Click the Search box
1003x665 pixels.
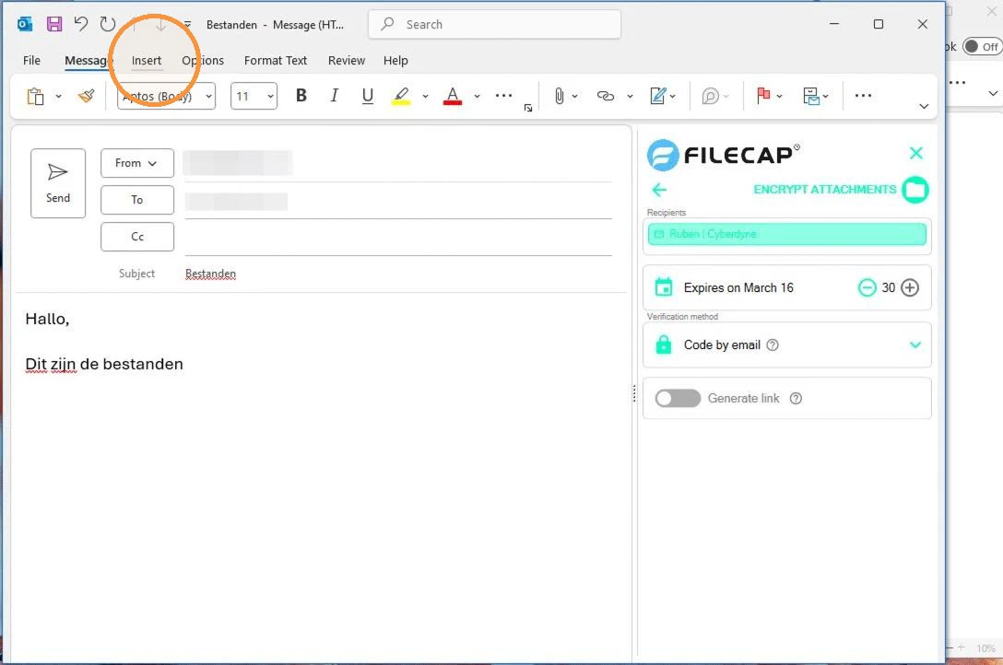(x=494, y=24)
